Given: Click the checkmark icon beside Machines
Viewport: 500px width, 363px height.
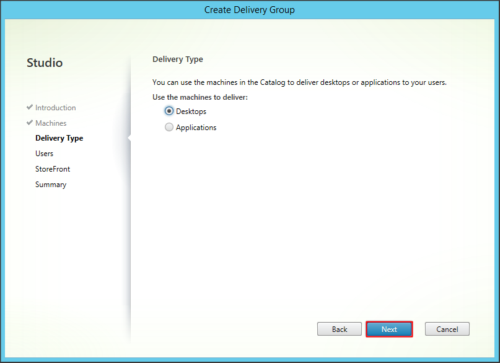Looking at the screenshot, I should [x=30, y=123].
